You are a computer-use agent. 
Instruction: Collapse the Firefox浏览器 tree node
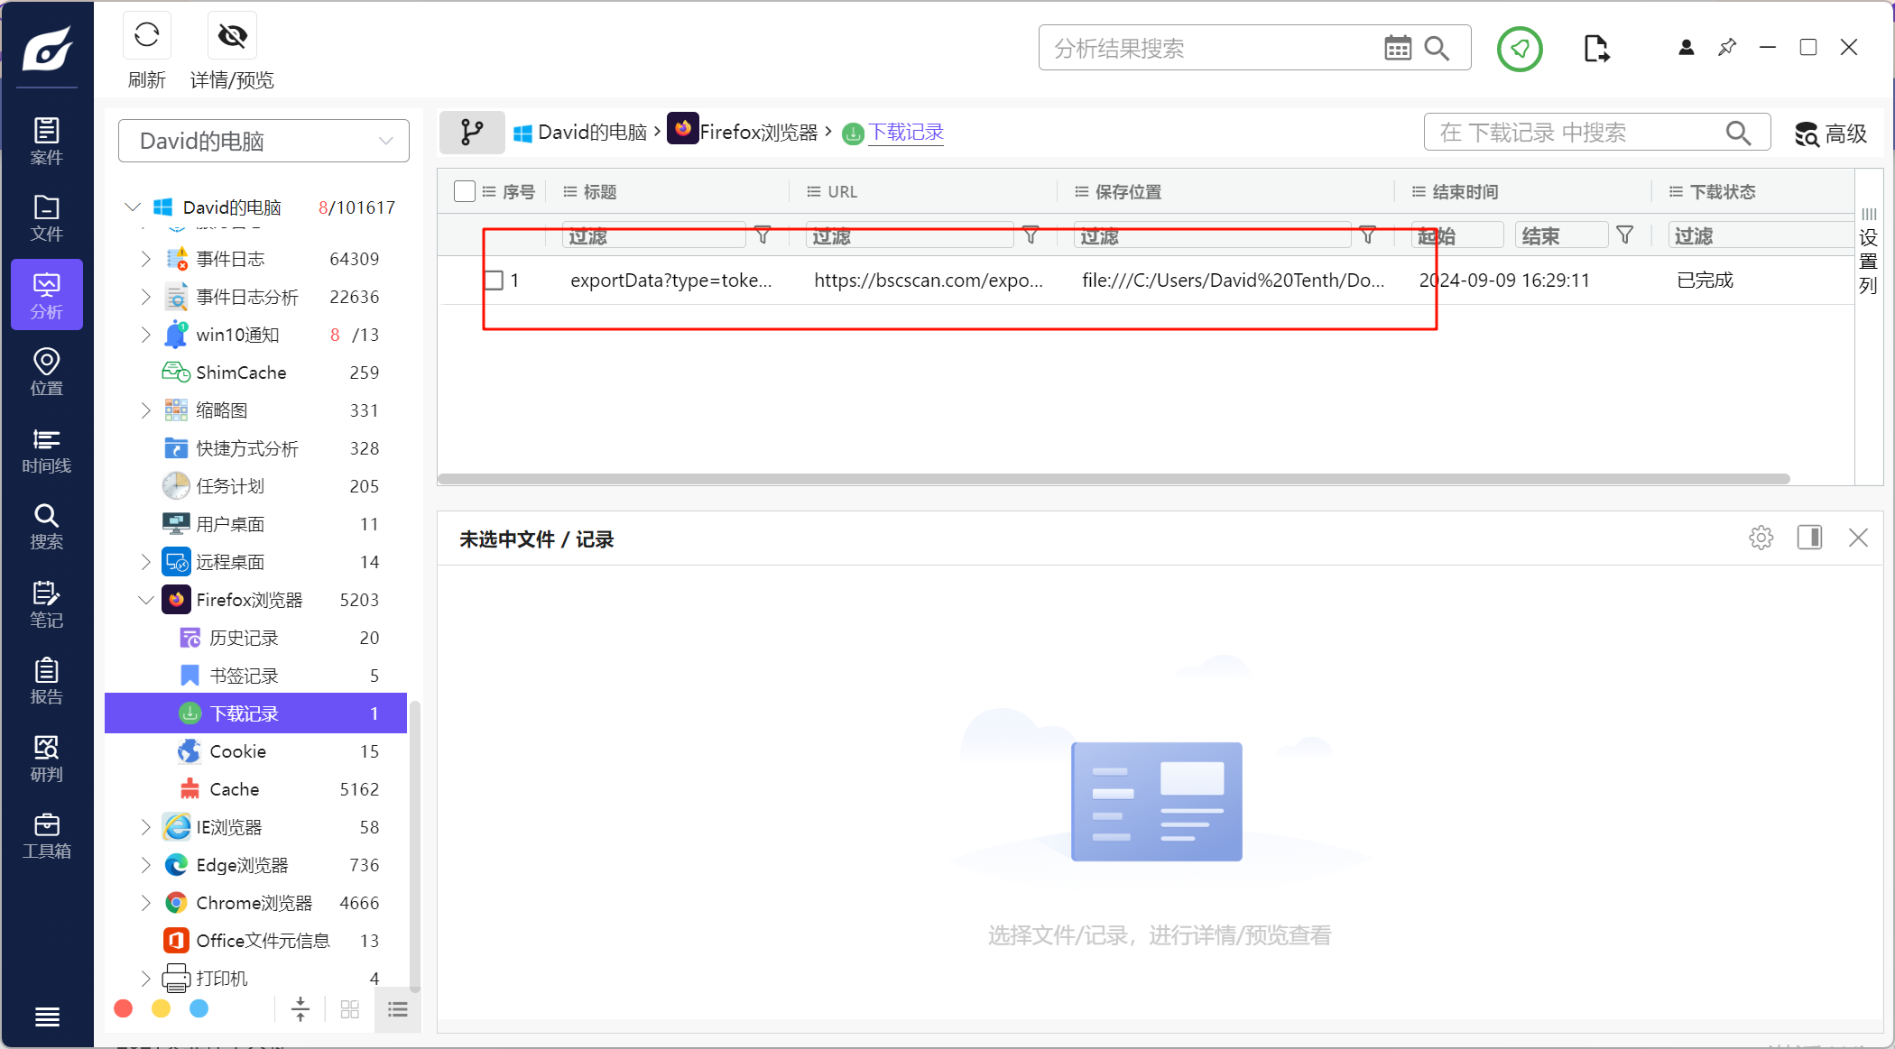pyautogui.click(x=145, y=600)
